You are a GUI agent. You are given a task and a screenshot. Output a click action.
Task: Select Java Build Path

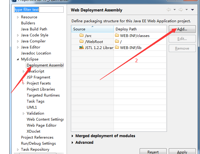click(x=34, y=29)
